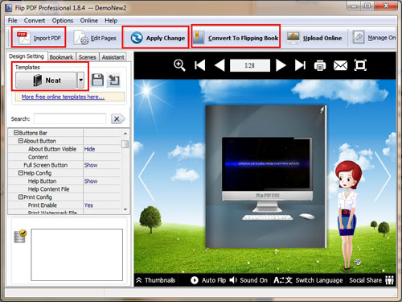402x302 pixels.
Task: Click the database checkmark icon
Action: coord(20,236)
